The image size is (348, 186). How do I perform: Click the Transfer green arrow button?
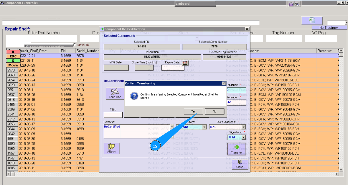(x=237, y=149)
